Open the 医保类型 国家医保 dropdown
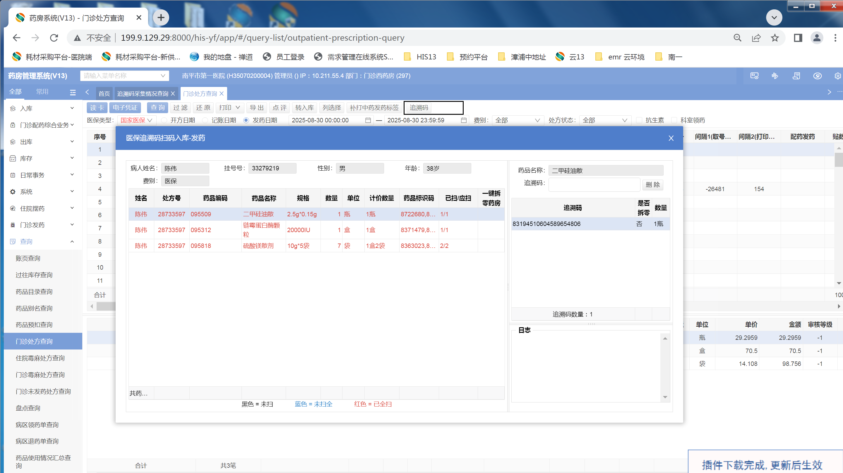 click(136, 121)
